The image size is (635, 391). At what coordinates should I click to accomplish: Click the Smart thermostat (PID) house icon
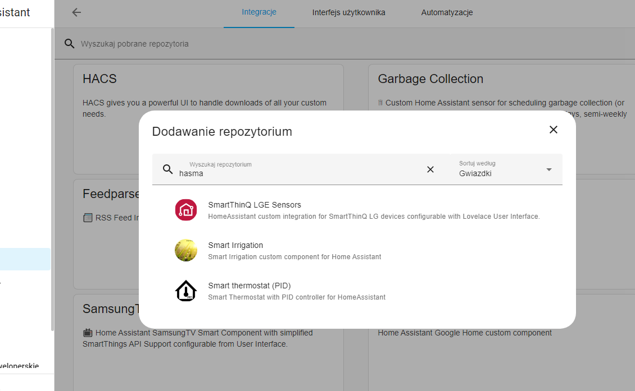click(186, 291)
